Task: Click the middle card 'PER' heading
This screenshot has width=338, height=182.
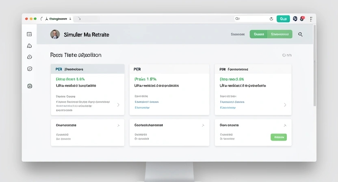Action: pyautogui.click(x=137, y=69)
